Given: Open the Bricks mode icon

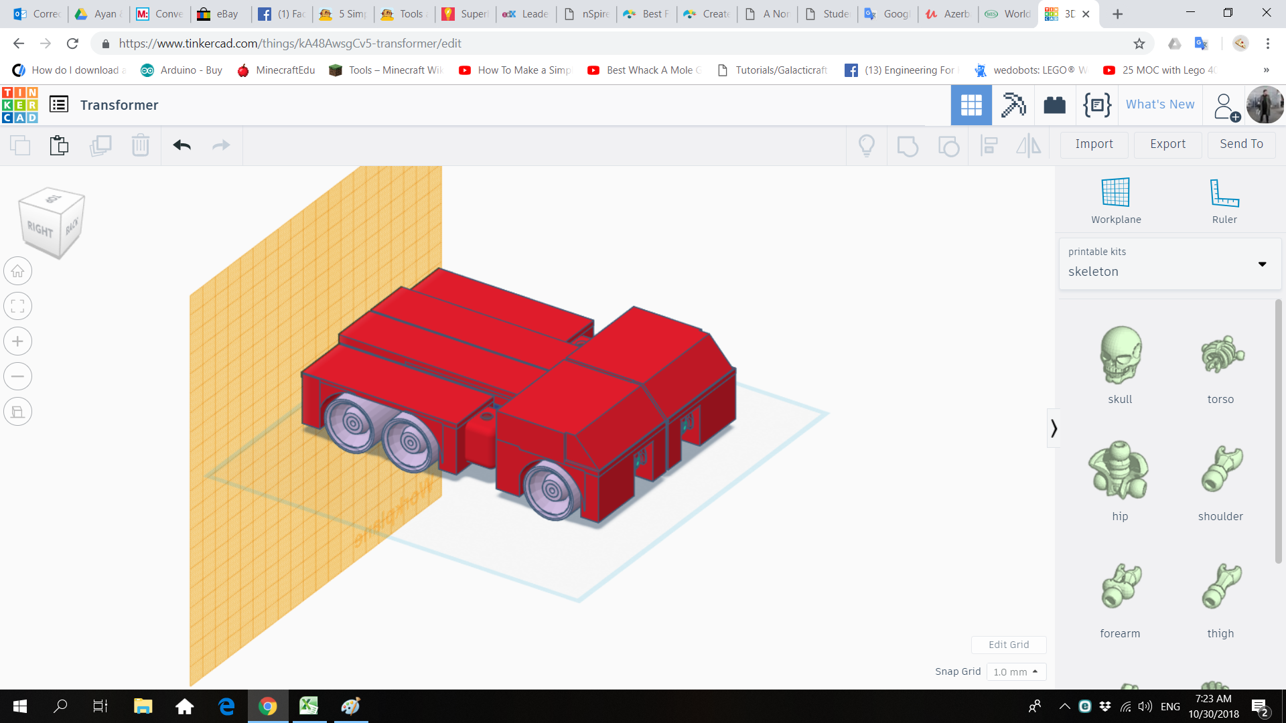Looking at the screenshot, I should [x=1054, y=105].
